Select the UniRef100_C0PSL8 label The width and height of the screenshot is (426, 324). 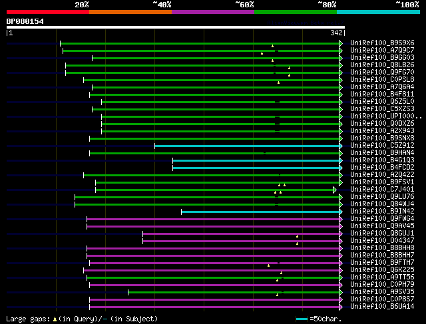tap(382, 80)
